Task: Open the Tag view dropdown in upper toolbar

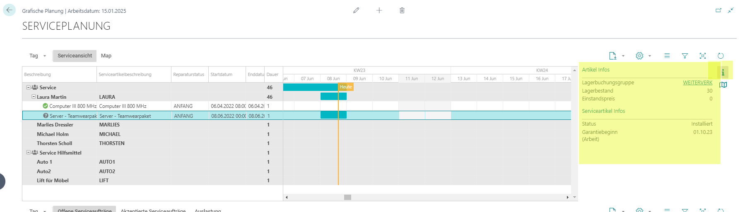Action: (38, 56)
